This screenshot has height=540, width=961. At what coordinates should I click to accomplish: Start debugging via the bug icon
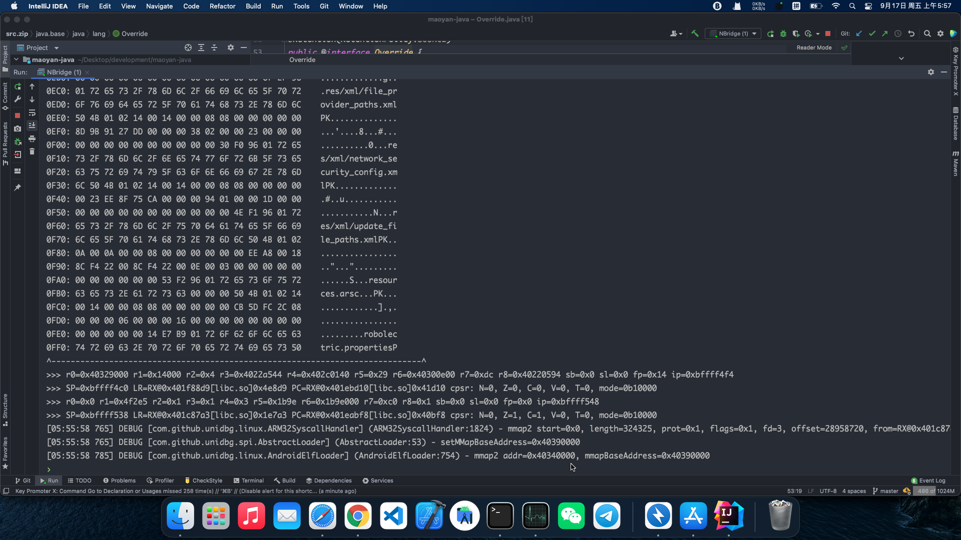pyautogui.click(x=783, y=33)
